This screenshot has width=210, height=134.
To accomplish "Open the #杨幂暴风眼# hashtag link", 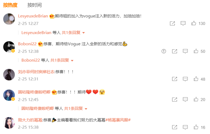I will click(118, 120).
